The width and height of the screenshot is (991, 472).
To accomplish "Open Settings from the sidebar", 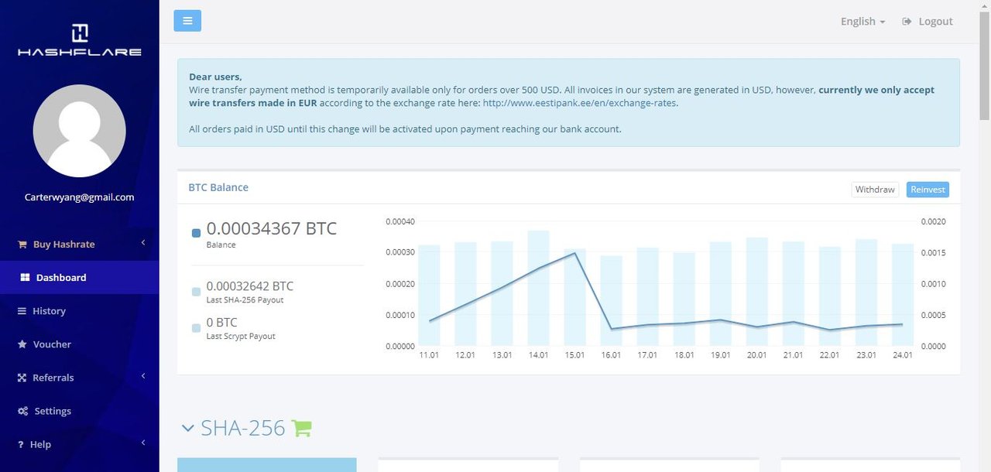I will pyautogui.click(x=80, y=410).
